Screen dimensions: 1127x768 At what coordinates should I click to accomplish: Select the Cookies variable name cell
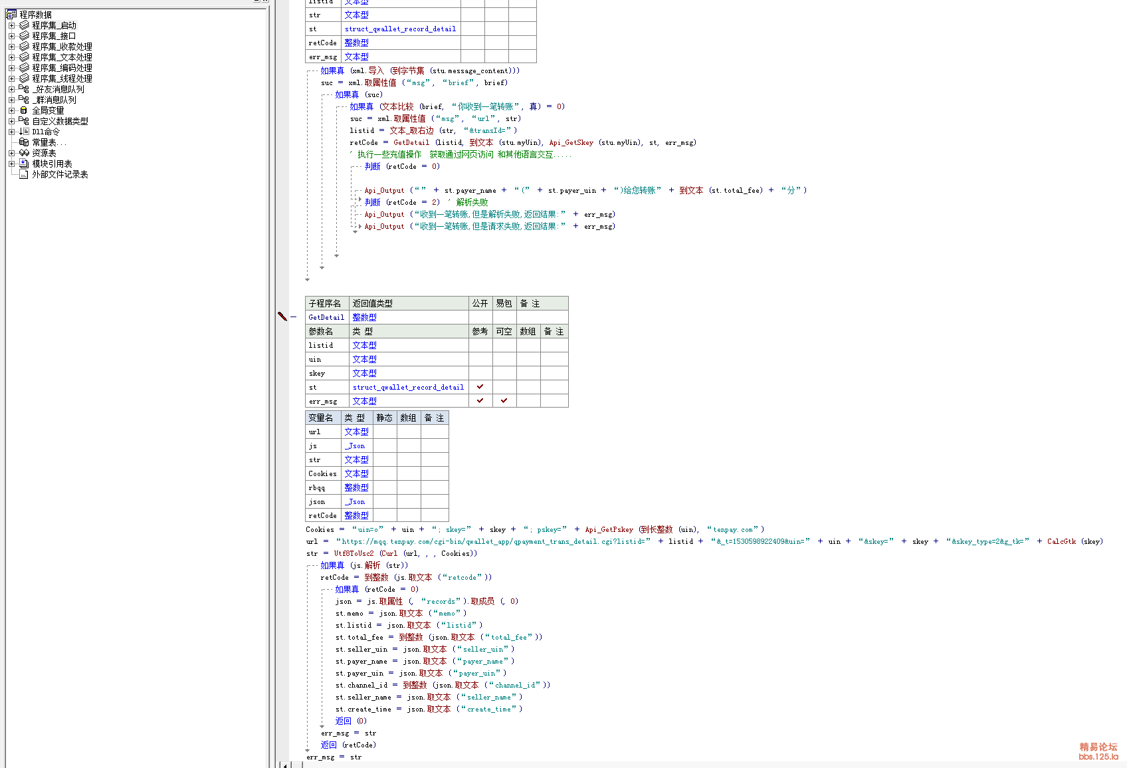323,473
